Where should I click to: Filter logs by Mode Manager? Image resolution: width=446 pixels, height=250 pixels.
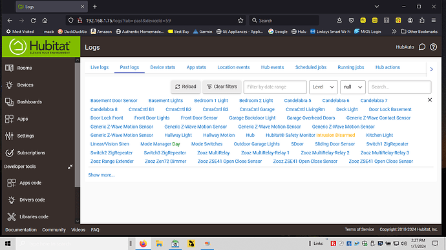[156, 144]
